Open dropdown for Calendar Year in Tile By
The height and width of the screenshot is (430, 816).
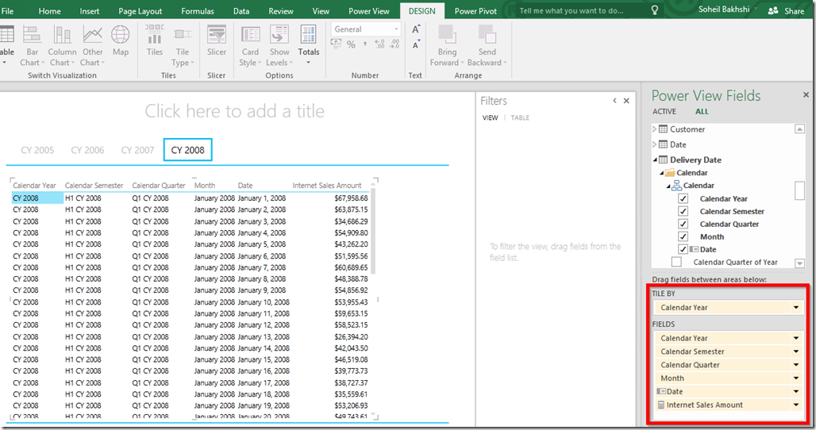(x=796, y=307)
